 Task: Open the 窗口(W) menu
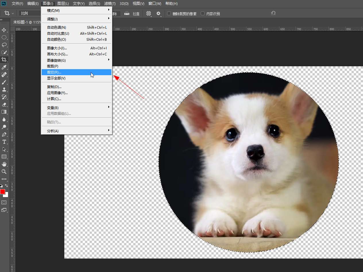(155, 3)
